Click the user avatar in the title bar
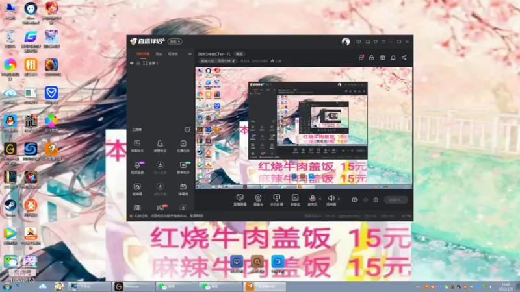 pos(346,42)
